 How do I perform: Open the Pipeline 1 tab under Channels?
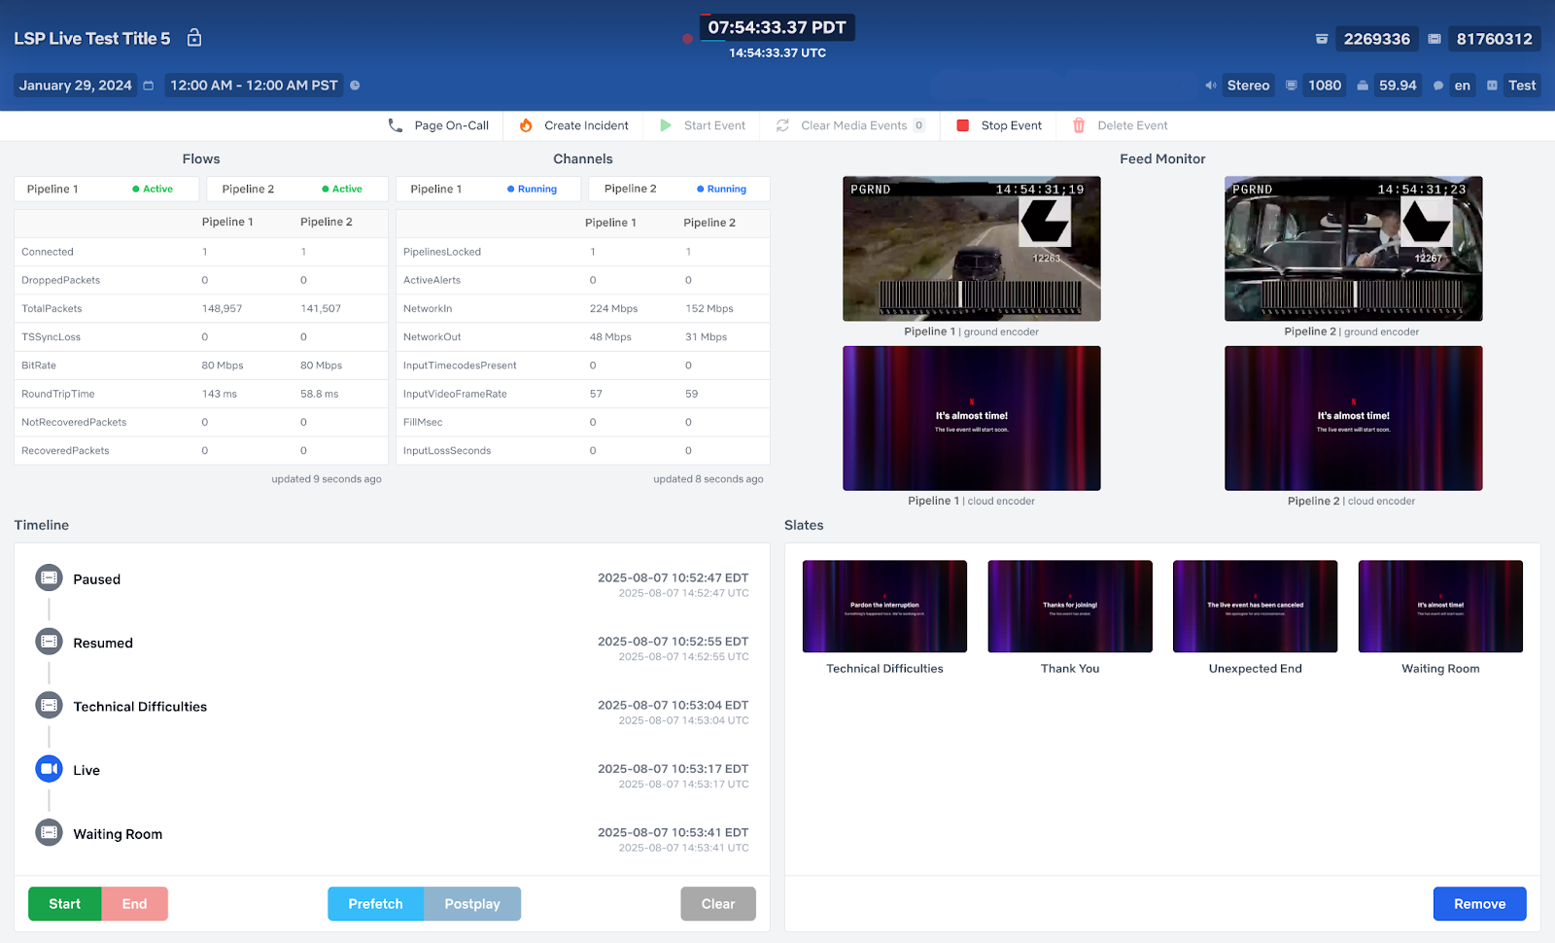[488, 188]
